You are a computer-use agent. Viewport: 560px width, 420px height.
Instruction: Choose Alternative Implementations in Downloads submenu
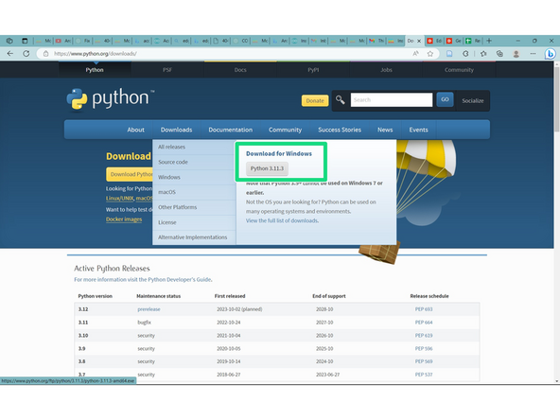pyautogui.click(x=194, y=237)
